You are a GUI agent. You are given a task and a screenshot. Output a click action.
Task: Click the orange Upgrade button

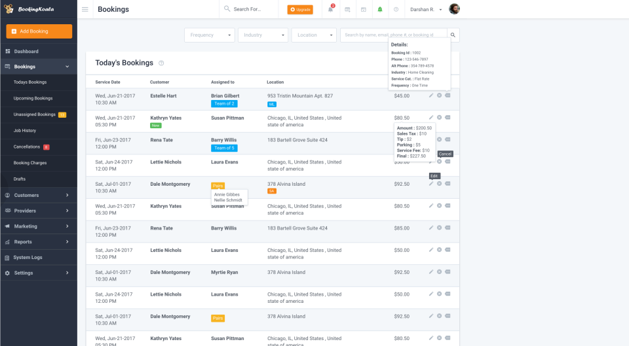click(x=300, y=10)
